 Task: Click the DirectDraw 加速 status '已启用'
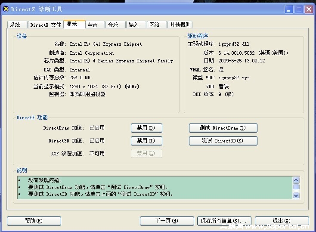97,128
